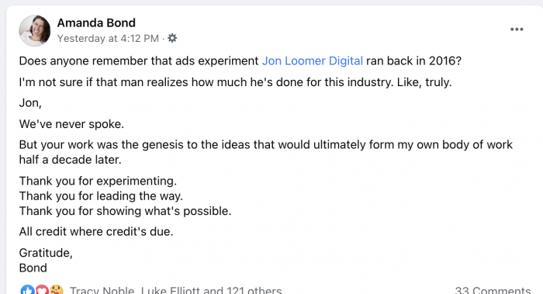Click the 'Thank you for leading the way.' line
The height and width of the screenshot is (294, 543).
click(x=101, y=196)
